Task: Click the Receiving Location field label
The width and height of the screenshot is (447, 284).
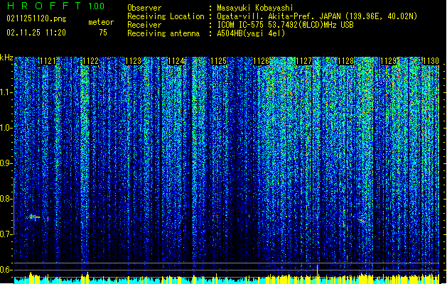Action: point(166,16)
